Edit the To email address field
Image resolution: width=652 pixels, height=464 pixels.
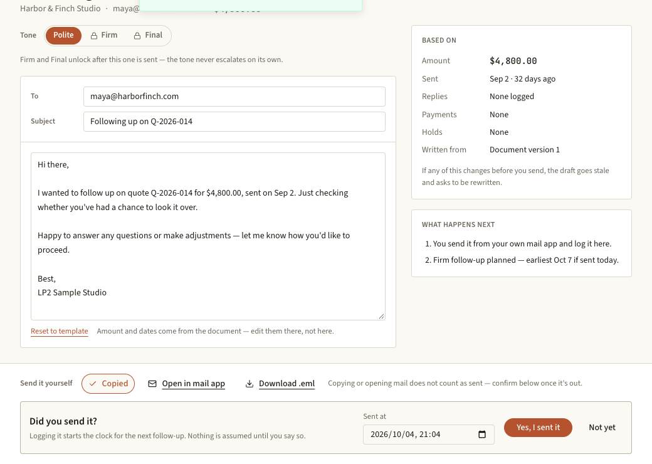[x=234, y=97]
